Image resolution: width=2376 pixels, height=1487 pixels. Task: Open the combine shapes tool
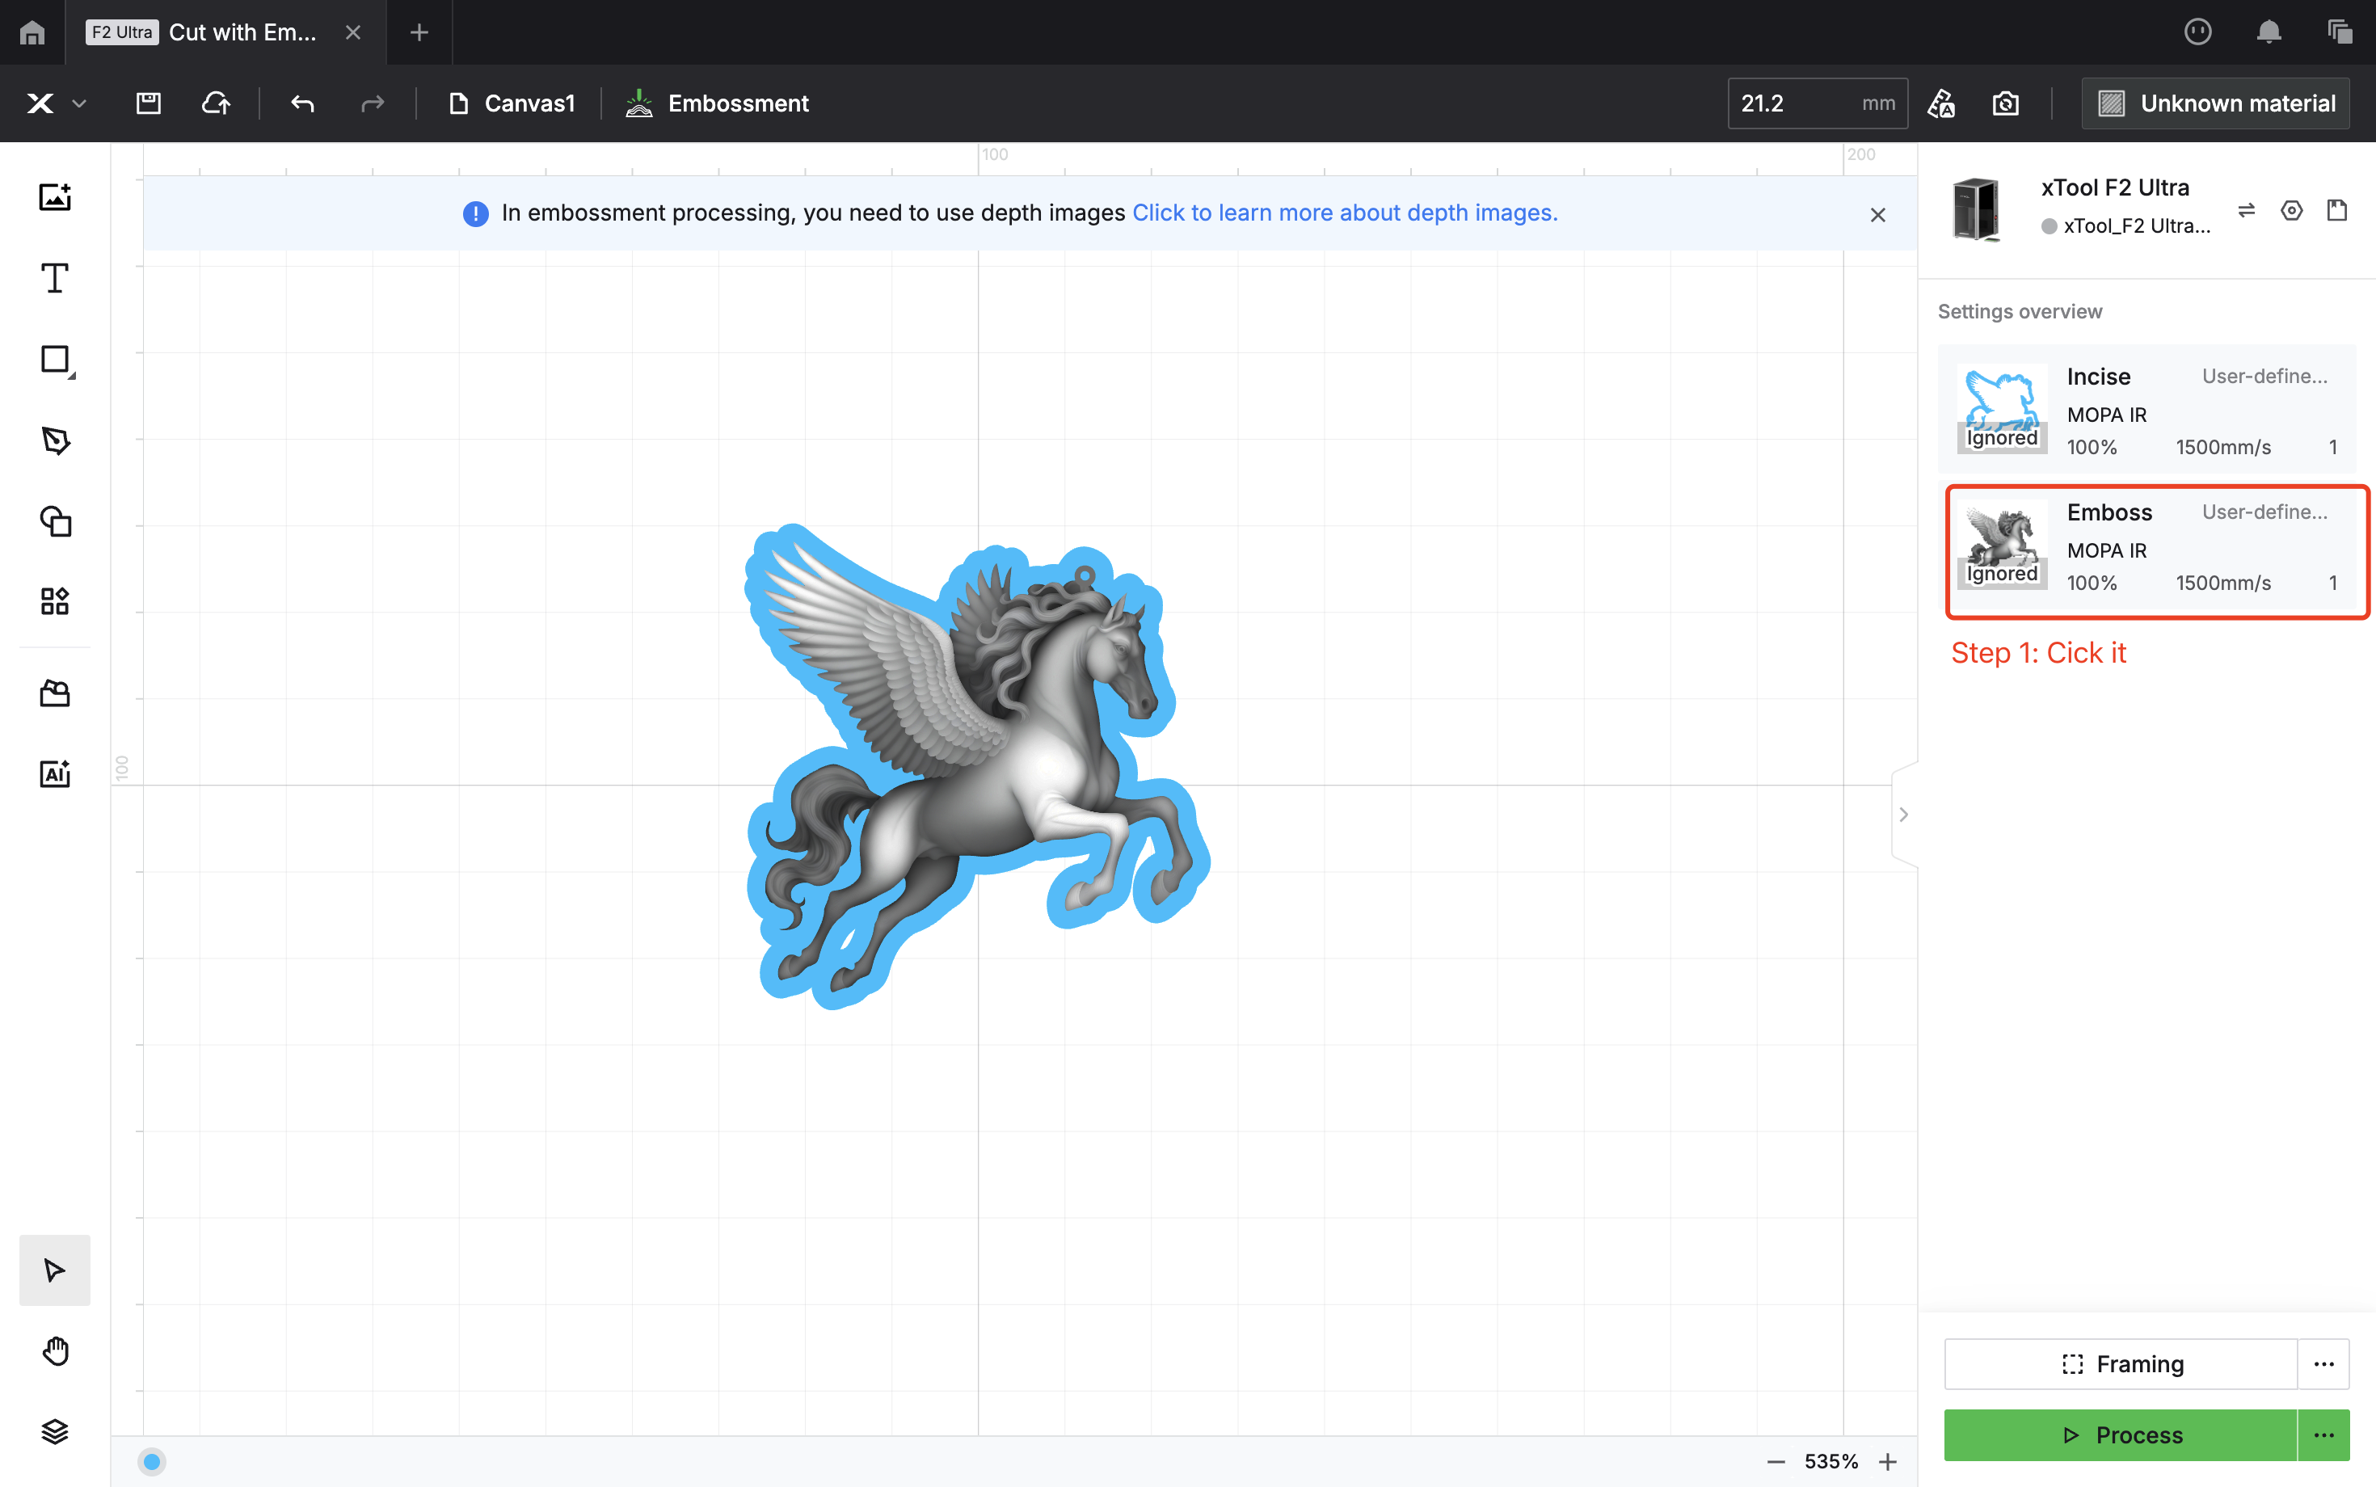pyautogui.click(x=55, y=521)
